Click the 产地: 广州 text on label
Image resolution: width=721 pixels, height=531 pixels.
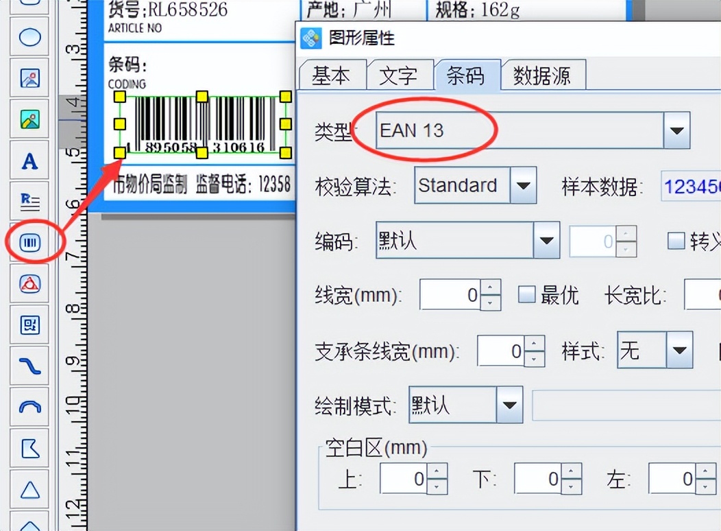(349, 10)
